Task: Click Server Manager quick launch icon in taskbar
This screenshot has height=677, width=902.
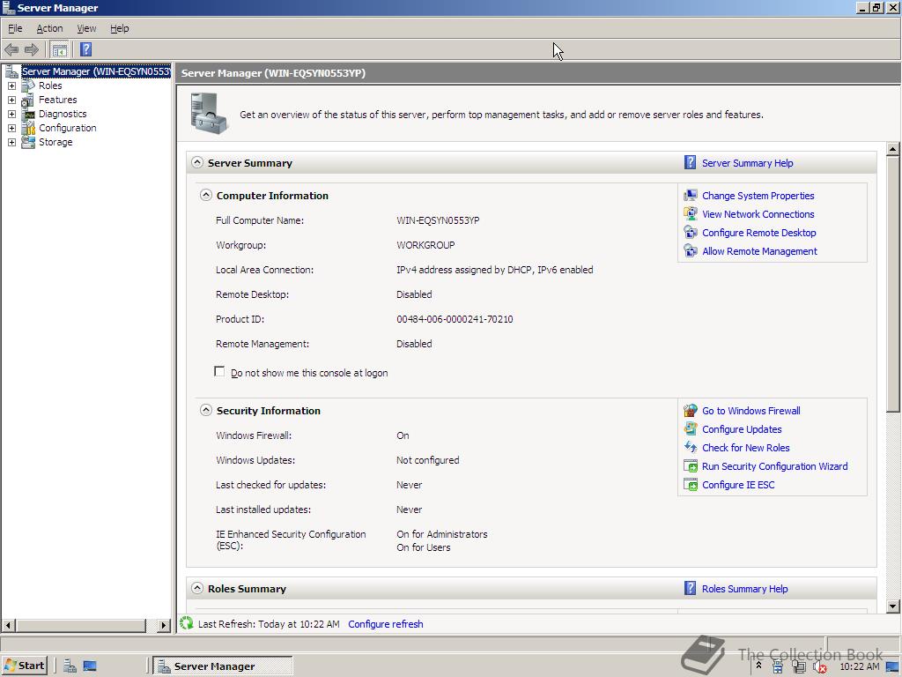Action: point(70,666)
